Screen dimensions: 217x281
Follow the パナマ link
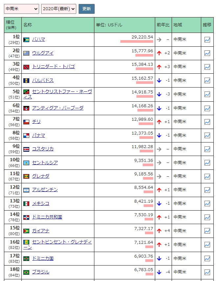click(38, 135)
